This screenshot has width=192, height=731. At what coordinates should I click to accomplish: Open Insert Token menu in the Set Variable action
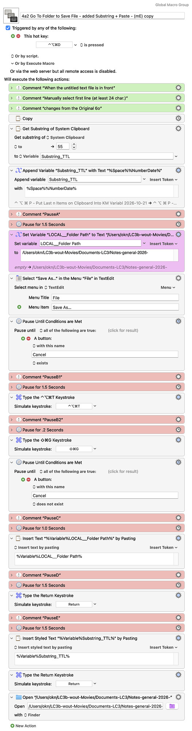click(164, 244)
